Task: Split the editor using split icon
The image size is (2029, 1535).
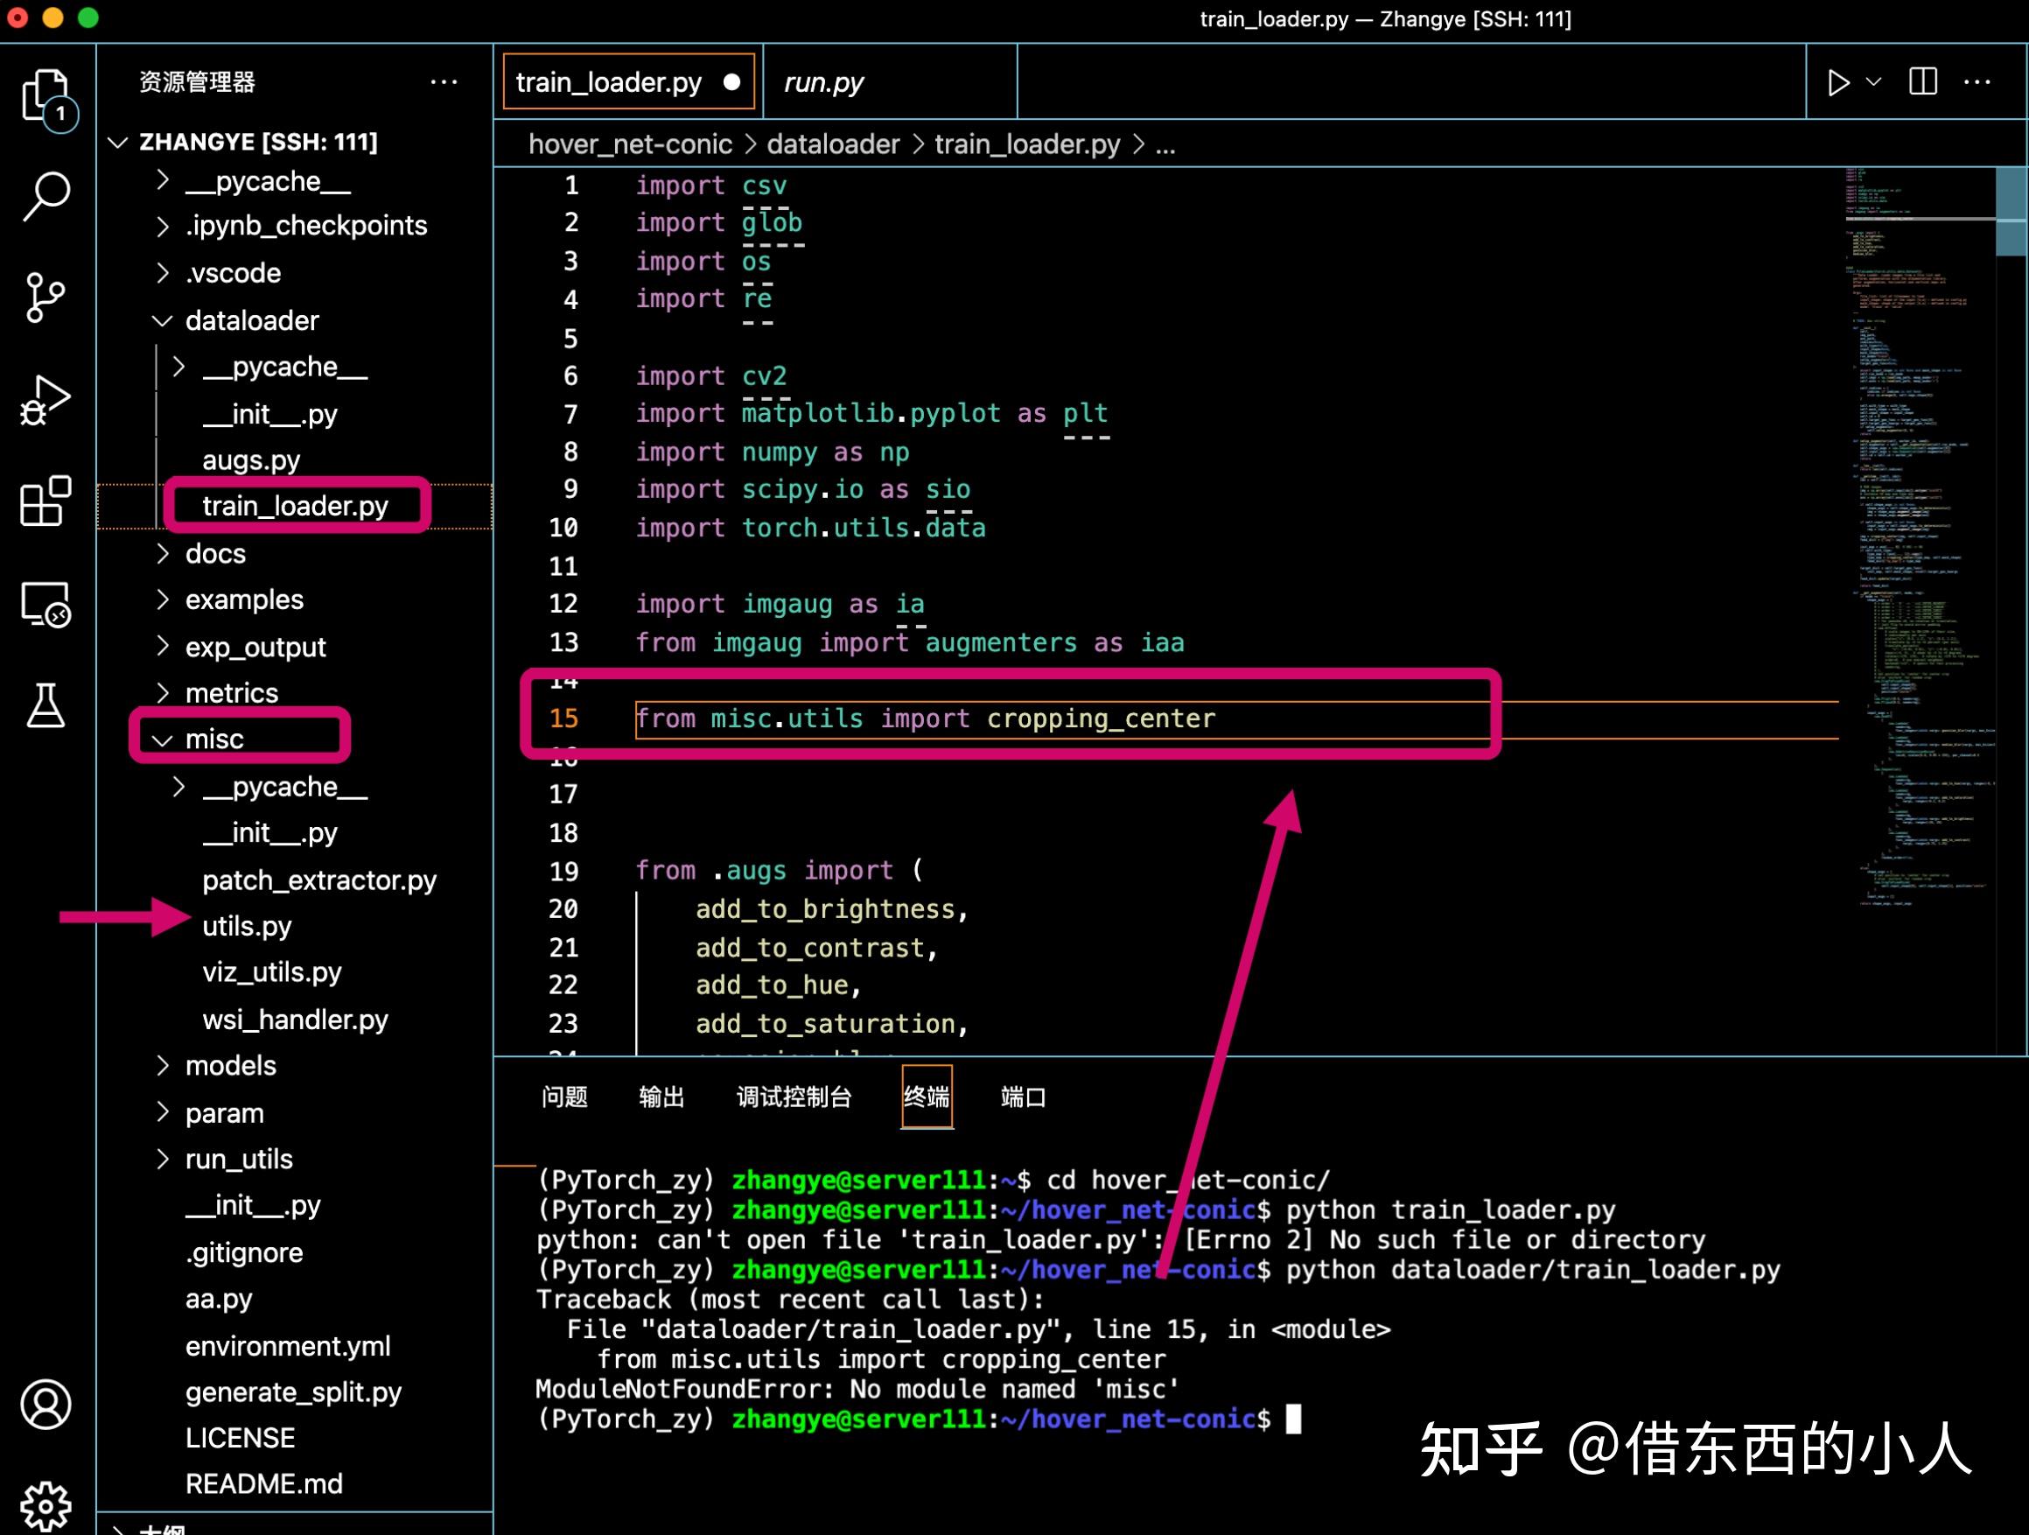Action: 1921,81
